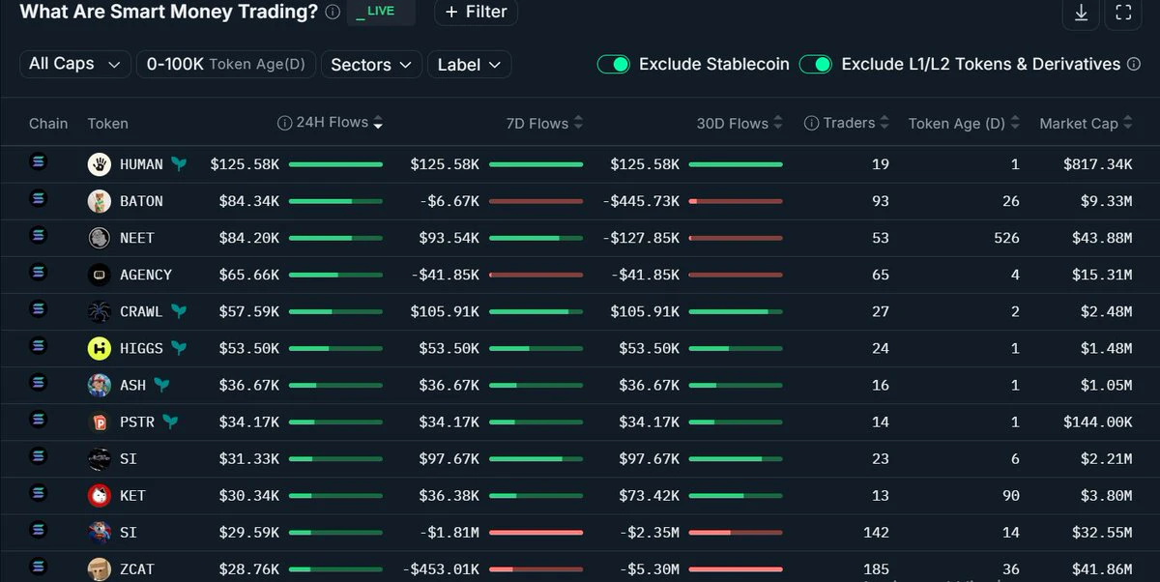Click the info icon next to 24H Flows
The height and width of the screenshot is (582, 1160).
[284, 123]
